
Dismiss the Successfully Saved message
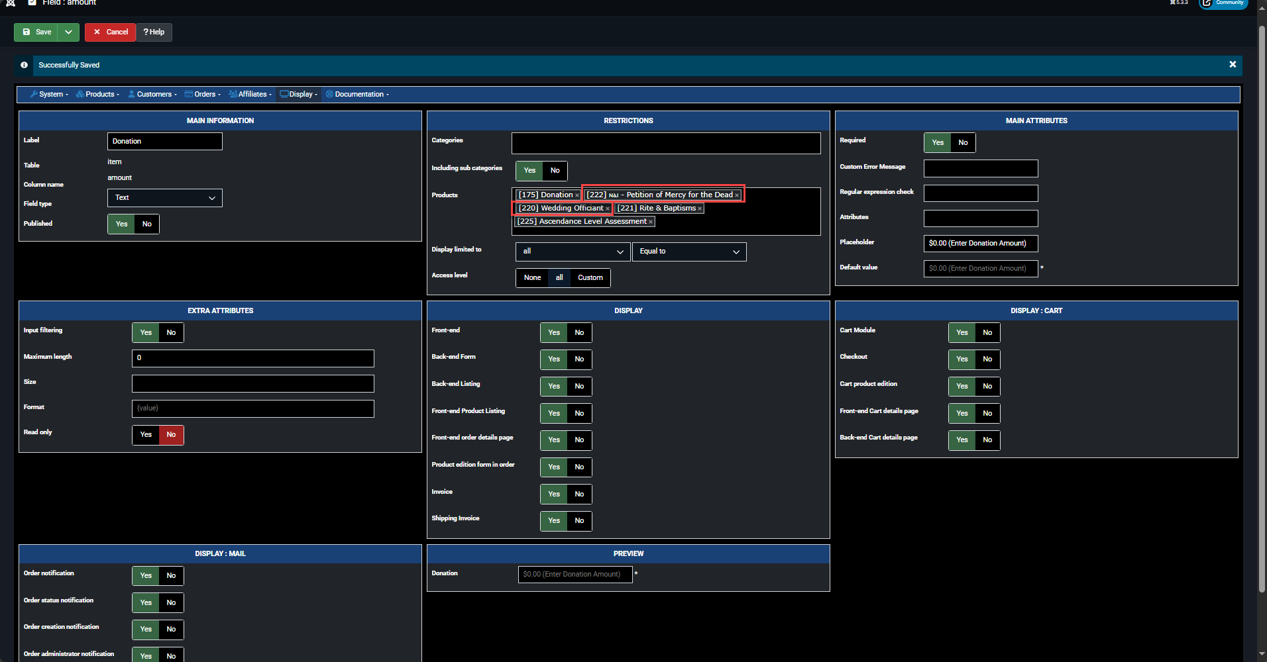pyautogui.click(x=1232, y=64)
